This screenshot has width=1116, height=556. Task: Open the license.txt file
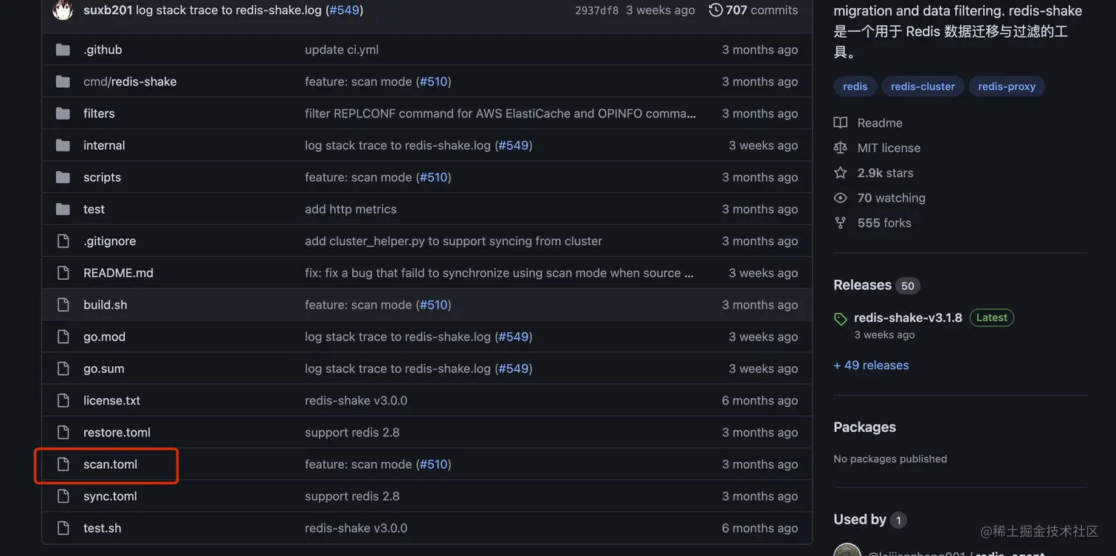(111, 400)
